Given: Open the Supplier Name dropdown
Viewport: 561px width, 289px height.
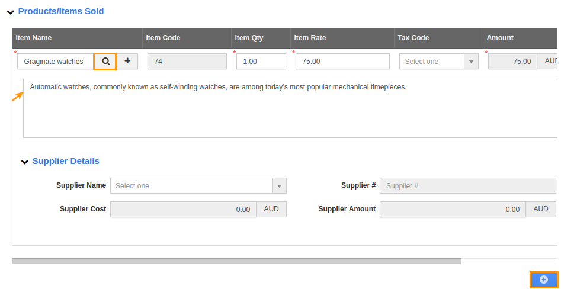Looking at the screenshot, I should (198, 186).
